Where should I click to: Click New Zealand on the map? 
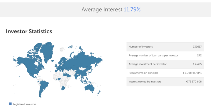[99, 92]
